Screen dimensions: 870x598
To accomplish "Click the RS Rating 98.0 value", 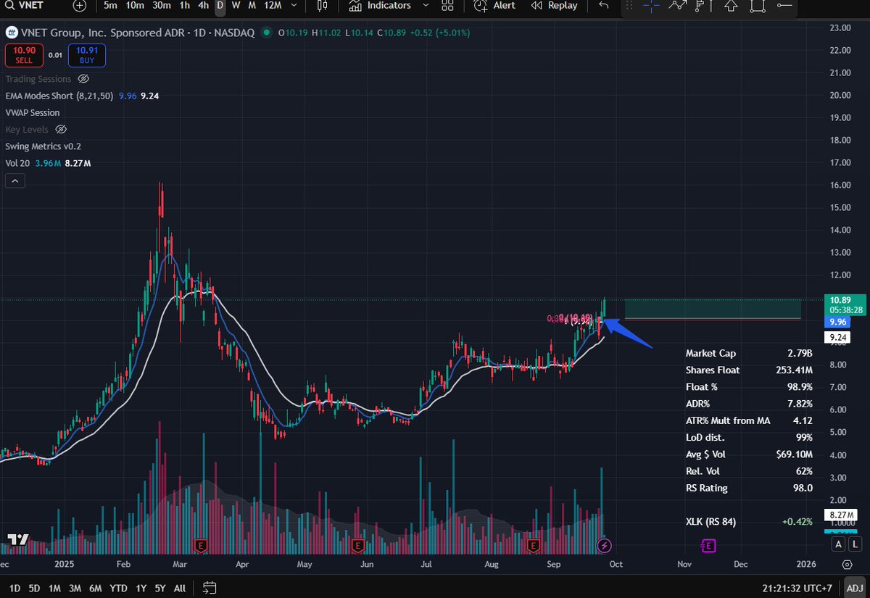I will (801, 488).
